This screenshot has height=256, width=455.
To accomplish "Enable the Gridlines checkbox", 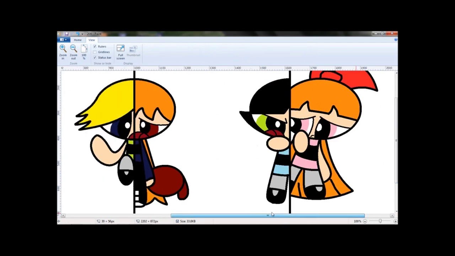I will pos(95,52).
